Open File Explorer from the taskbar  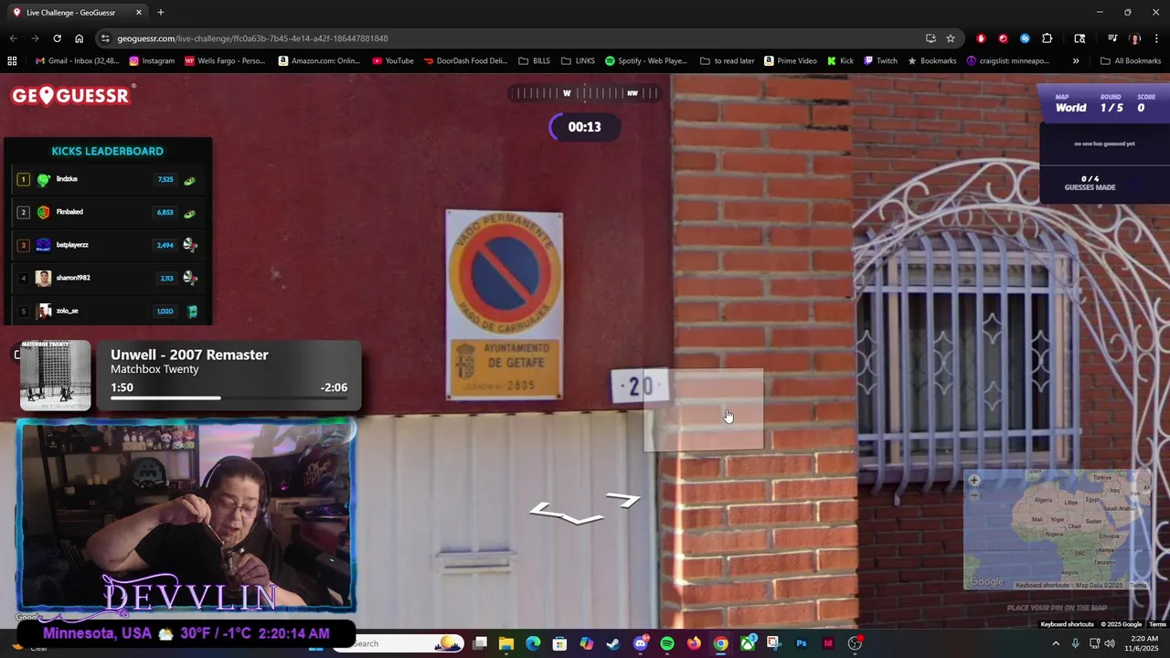coord(506,643)
